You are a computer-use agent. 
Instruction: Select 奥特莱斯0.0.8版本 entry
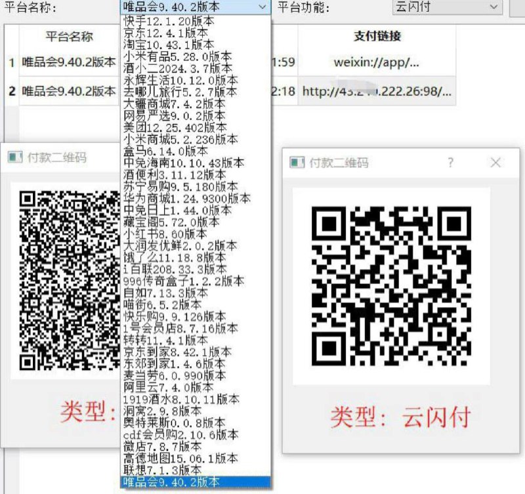(x=195, y=422)
